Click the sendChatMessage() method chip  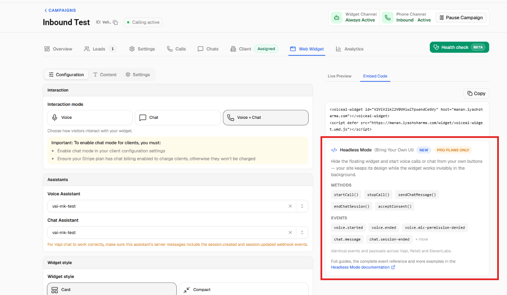pyautogui.click(x=417, y=195)
